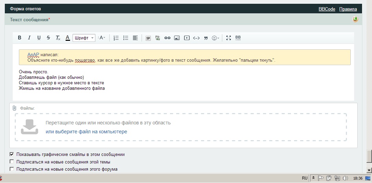Open the Шрифт font dropdown

pyautogui.click(x=84, y=38)
